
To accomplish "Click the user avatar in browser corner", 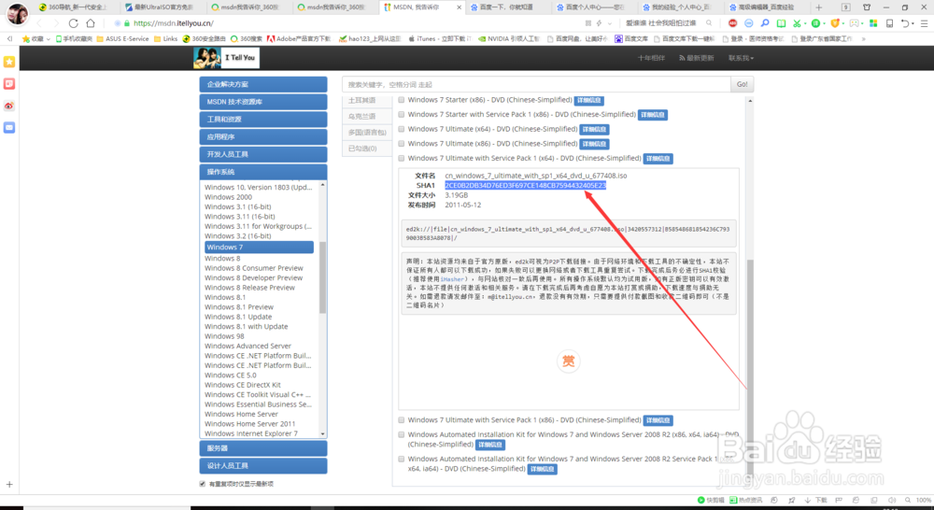I will tap(17, 14).
